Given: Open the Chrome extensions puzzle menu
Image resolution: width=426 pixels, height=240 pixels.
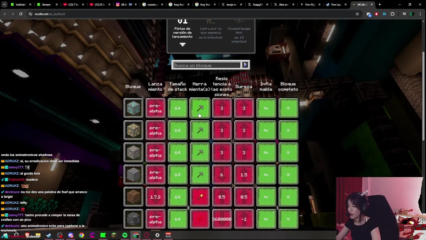Looking at the screenshot, I should [392, 14].
